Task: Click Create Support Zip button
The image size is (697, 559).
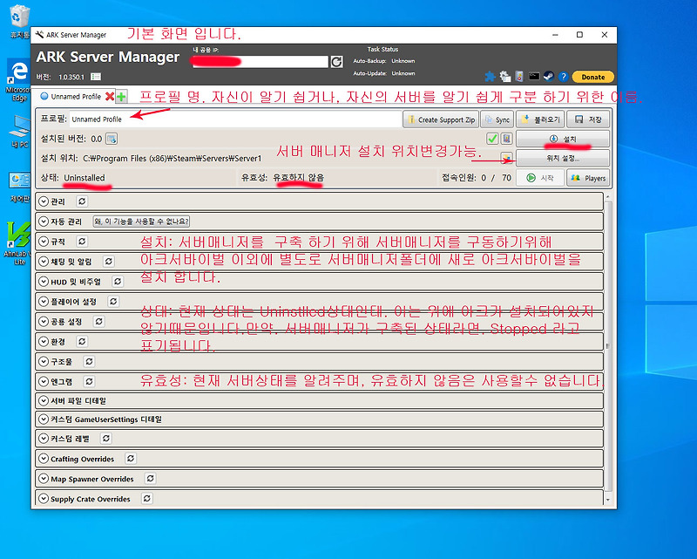Action: tap(441, 119)
